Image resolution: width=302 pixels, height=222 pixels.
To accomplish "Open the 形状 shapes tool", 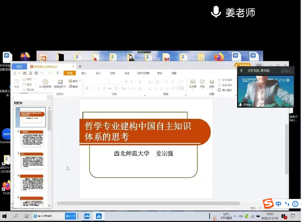I will (202, 82).
